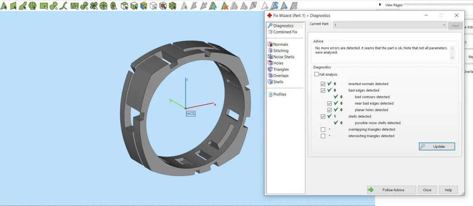This screenshot has width=473, height=206.
Task: Click the green triangles with blue arrows icon
Action: (213, 6)
